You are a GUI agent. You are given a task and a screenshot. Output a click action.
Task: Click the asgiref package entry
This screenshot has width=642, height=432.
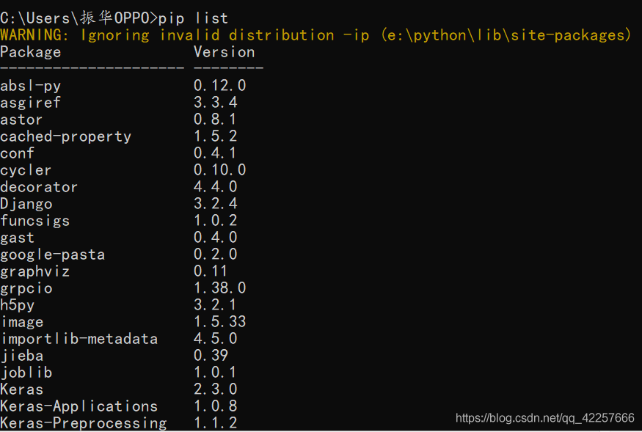(31, 103)
